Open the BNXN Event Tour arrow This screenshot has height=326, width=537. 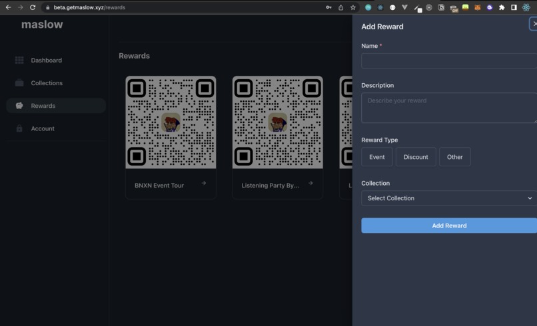204,183
